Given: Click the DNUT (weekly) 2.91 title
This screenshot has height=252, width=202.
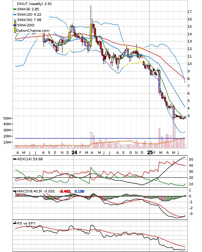Looking at the screenshot, I should [35, 4].
